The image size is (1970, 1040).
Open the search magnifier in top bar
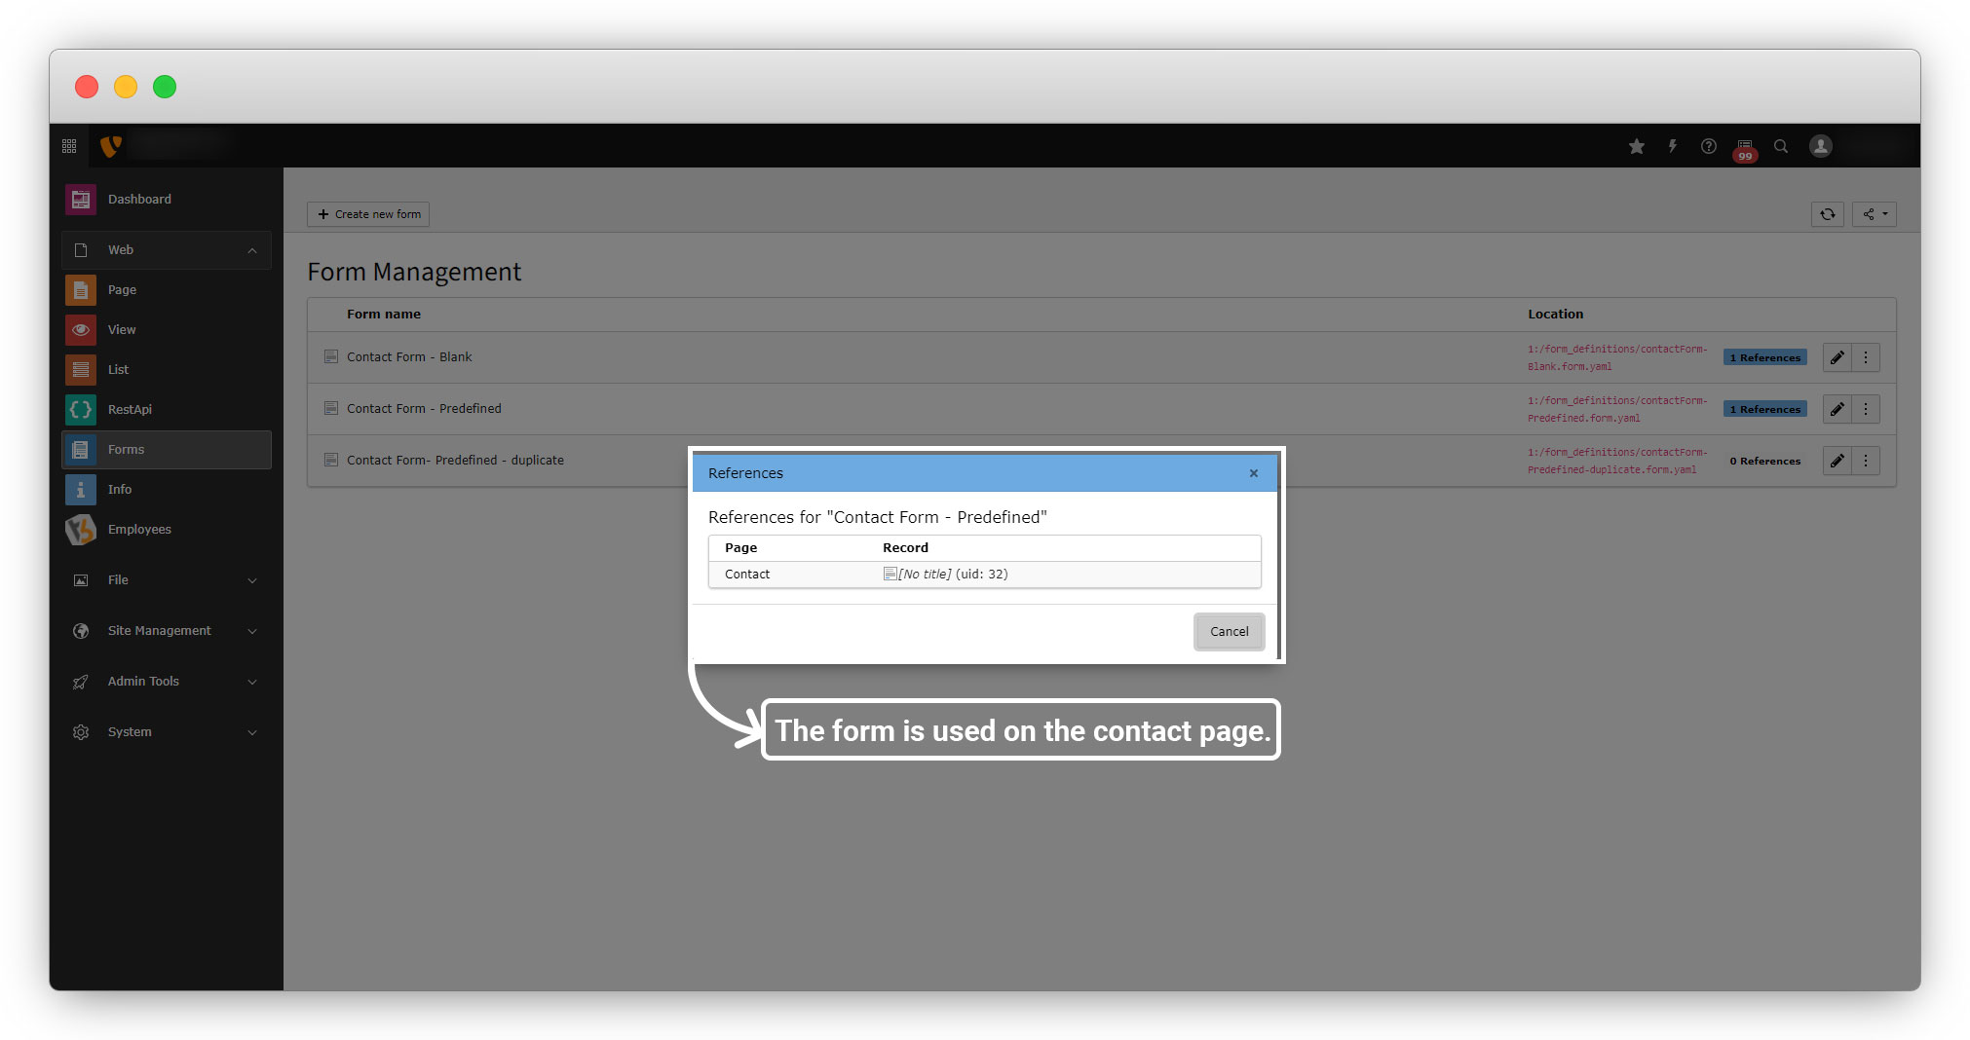click(1781, 146)
